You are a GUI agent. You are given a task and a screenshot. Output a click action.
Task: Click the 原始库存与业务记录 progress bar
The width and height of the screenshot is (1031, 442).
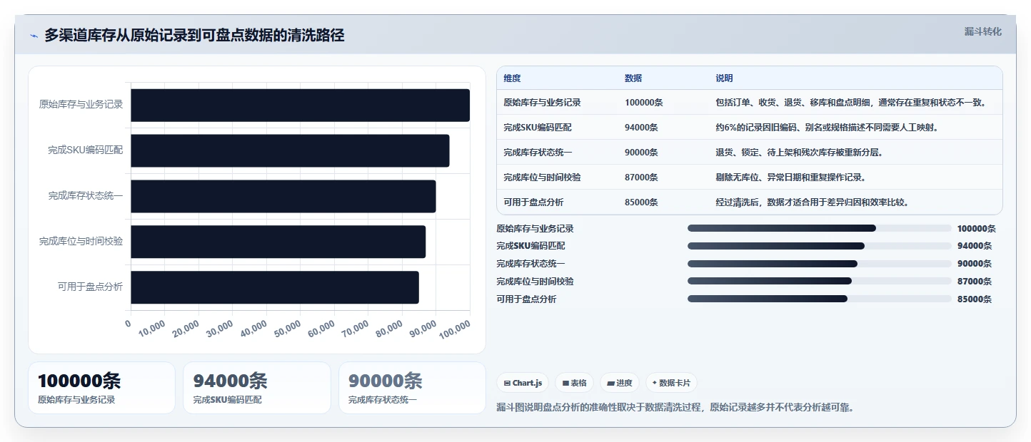(820, 228)
